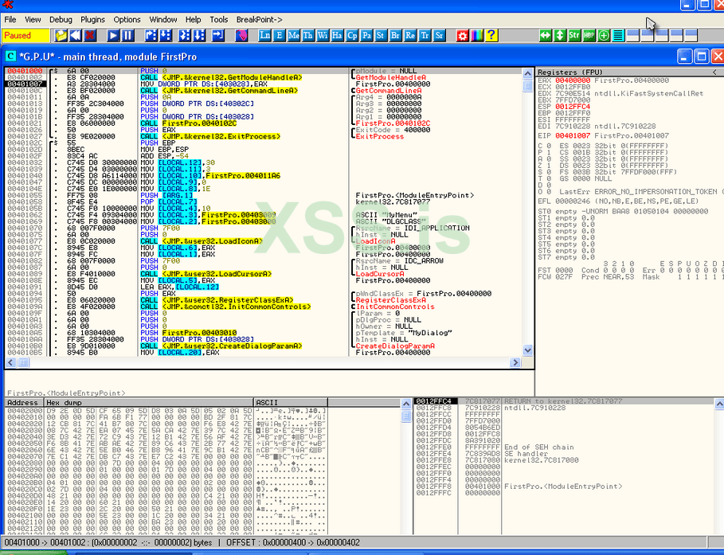The height and width of the screenshot is (555, 724).
Task: Show Breakpoints window via 'Br' button
Action: coord(396,36)
